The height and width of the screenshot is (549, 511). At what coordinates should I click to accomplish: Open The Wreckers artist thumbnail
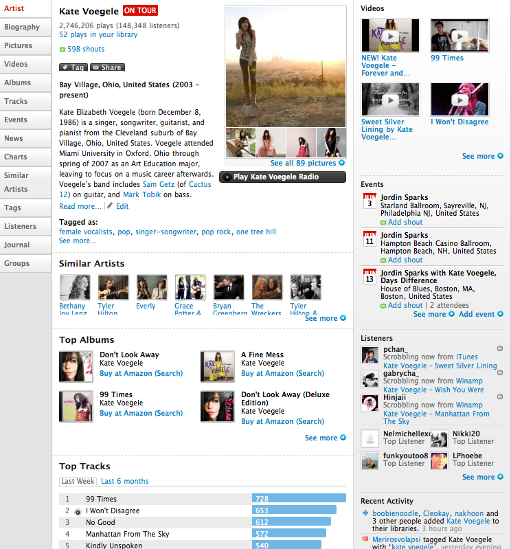[267, 287]
